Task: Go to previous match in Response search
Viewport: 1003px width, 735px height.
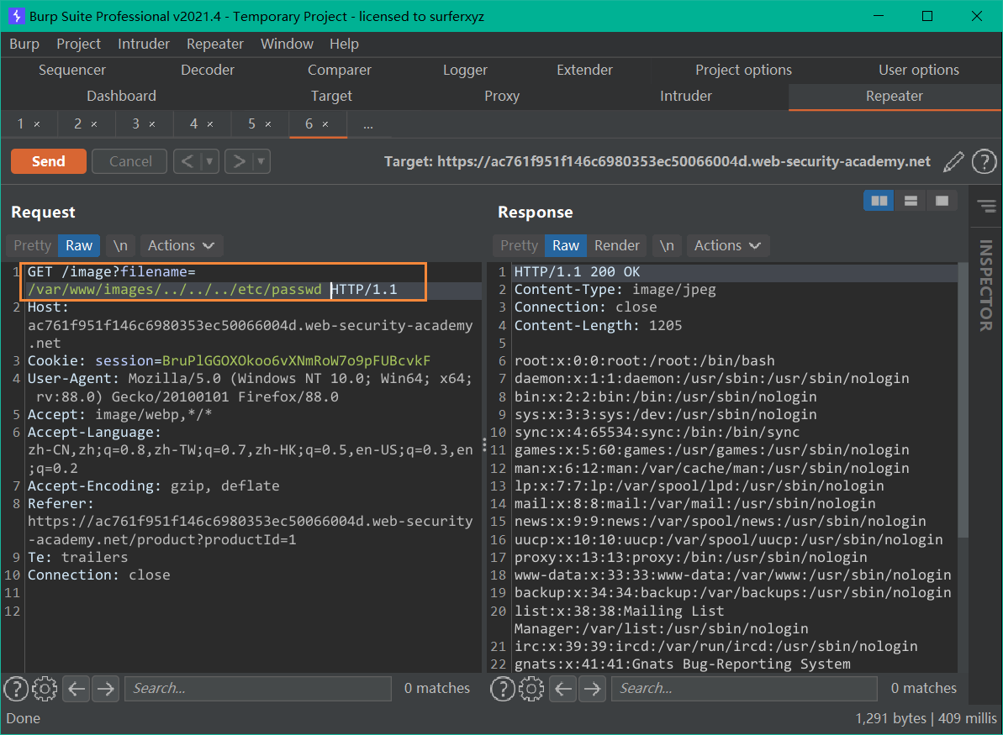Action: (563, 688)
